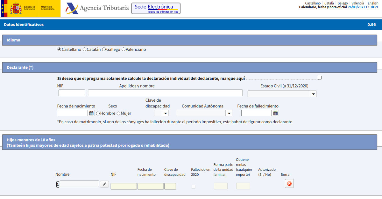Image resolution: width=382 pixels, height=199 pixels.
Task: Open the Comunidad Autónoma dropdown
Action: pos(229,113)
